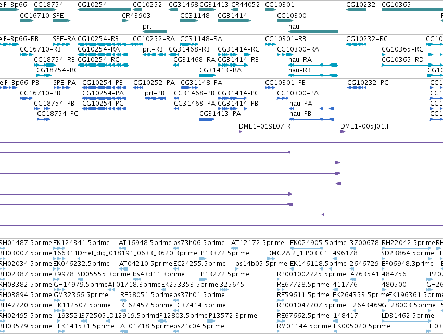This screenshot has width=443, height=334.
Task: Click the RM01144.5prime EST
Action: click(x=279, y=331)
